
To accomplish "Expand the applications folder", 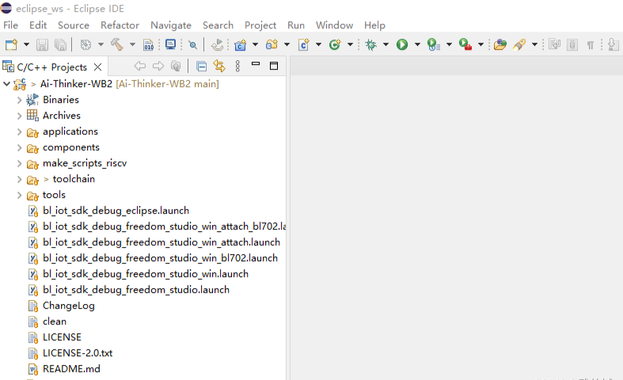I will pos(19,131).
